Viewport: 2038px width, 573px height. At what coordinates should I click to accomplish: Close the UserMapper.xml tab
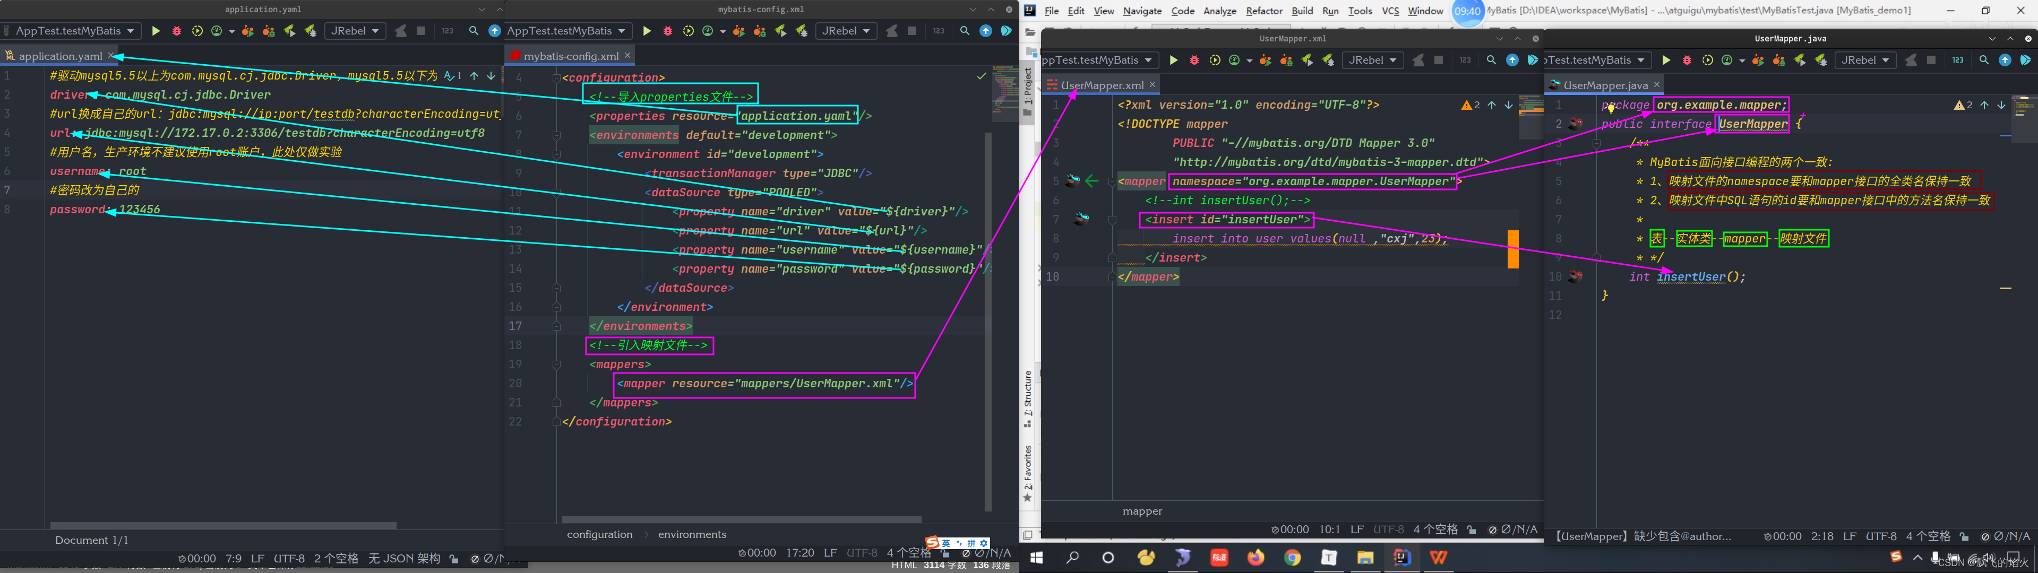click(x=1153, y=84)
